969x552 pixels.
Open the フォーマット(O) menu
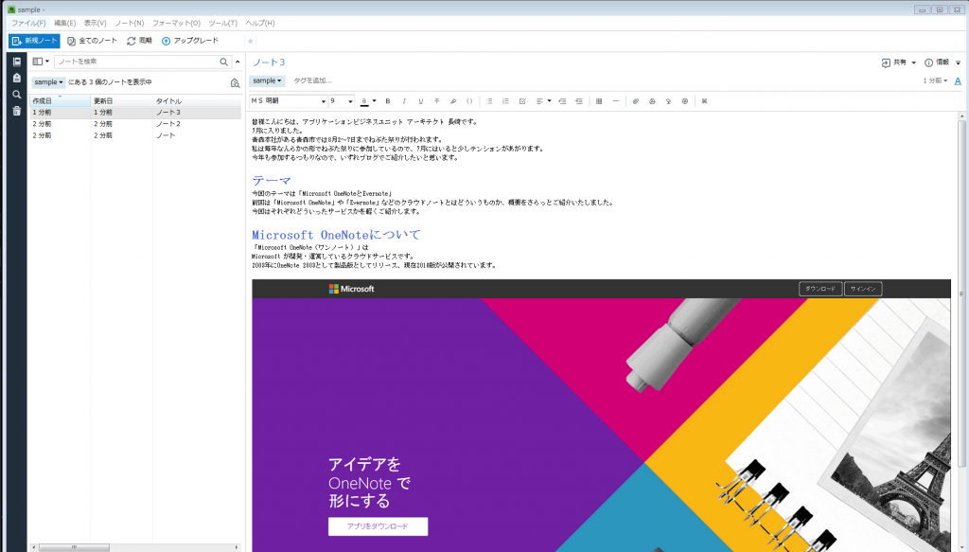click(x=176, y=23)
